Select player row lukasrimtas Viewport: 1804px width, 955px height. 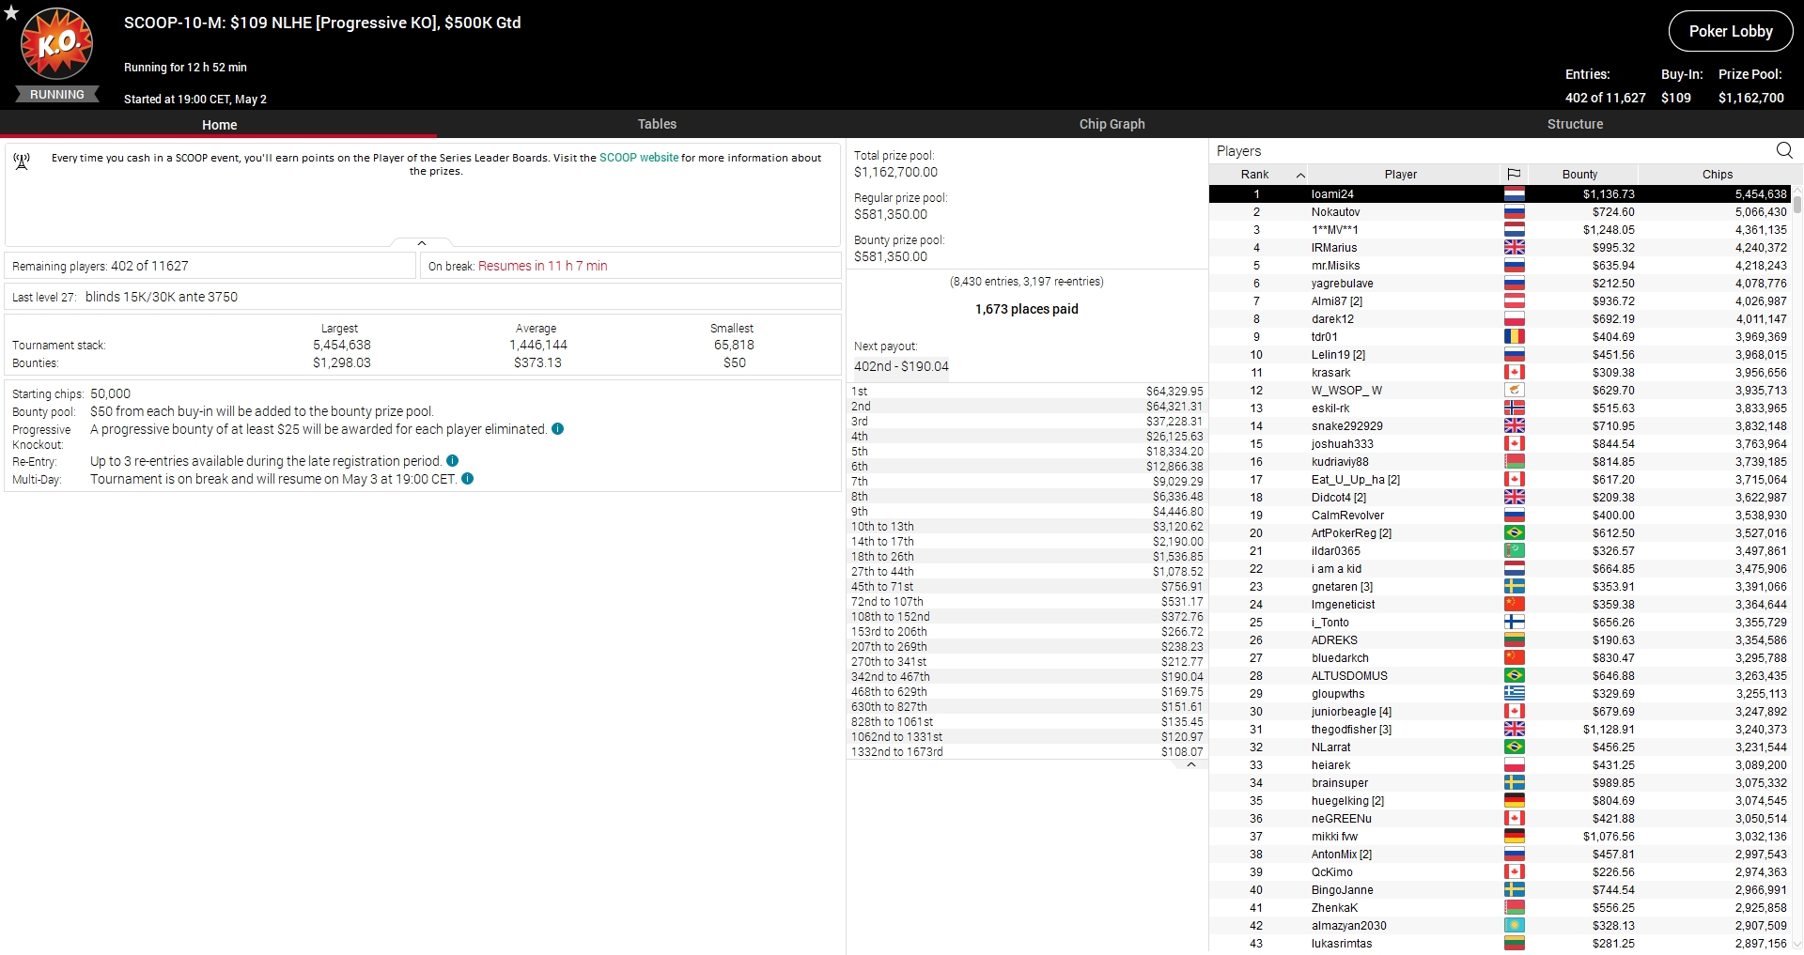[x=1501, y=944]
